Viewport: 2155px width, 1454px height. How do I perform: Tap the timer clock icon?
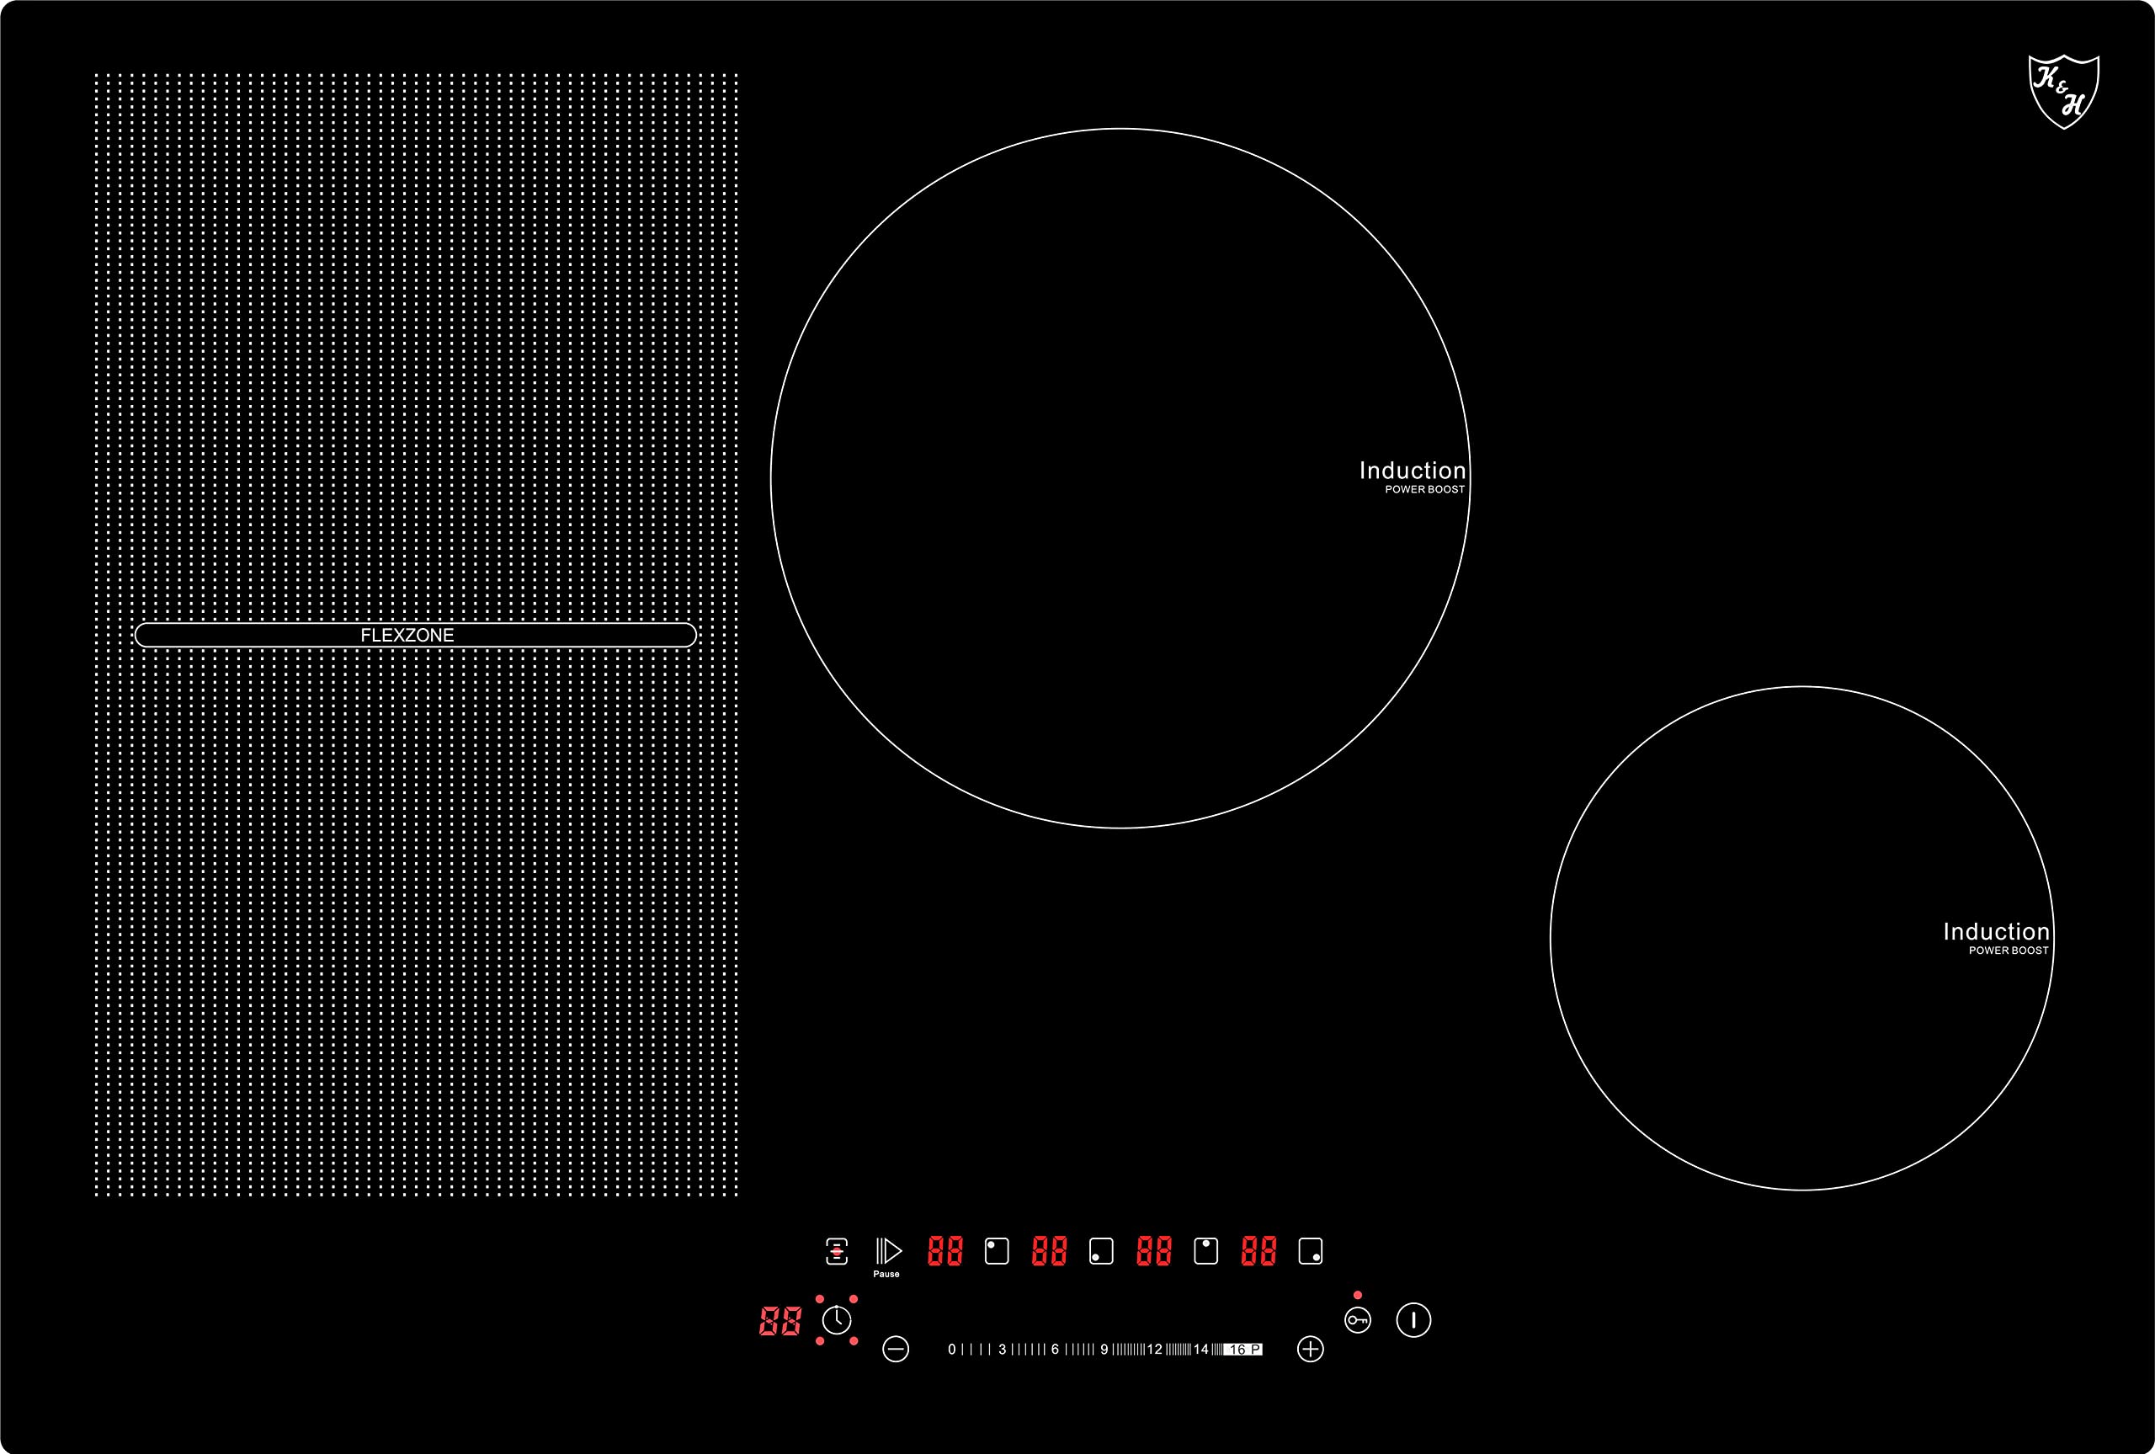pos(836,1319)
